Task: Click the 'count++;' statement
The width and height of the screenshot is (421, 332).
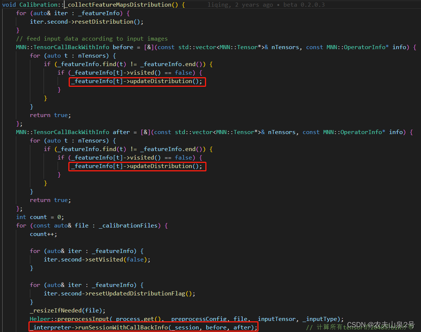Action: coord(43,234)
